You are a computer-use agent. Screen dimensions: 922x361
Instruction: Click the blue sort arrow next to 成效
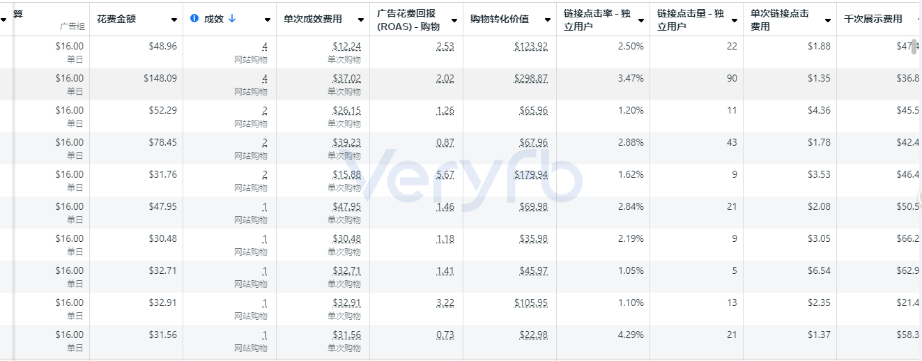[x=232, y=19]
